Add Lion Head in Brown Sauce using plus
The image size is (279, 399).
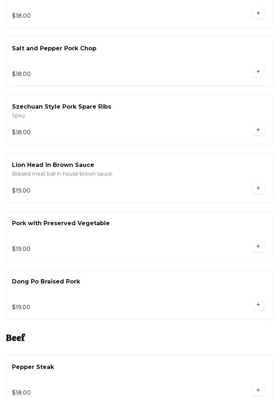258,188
